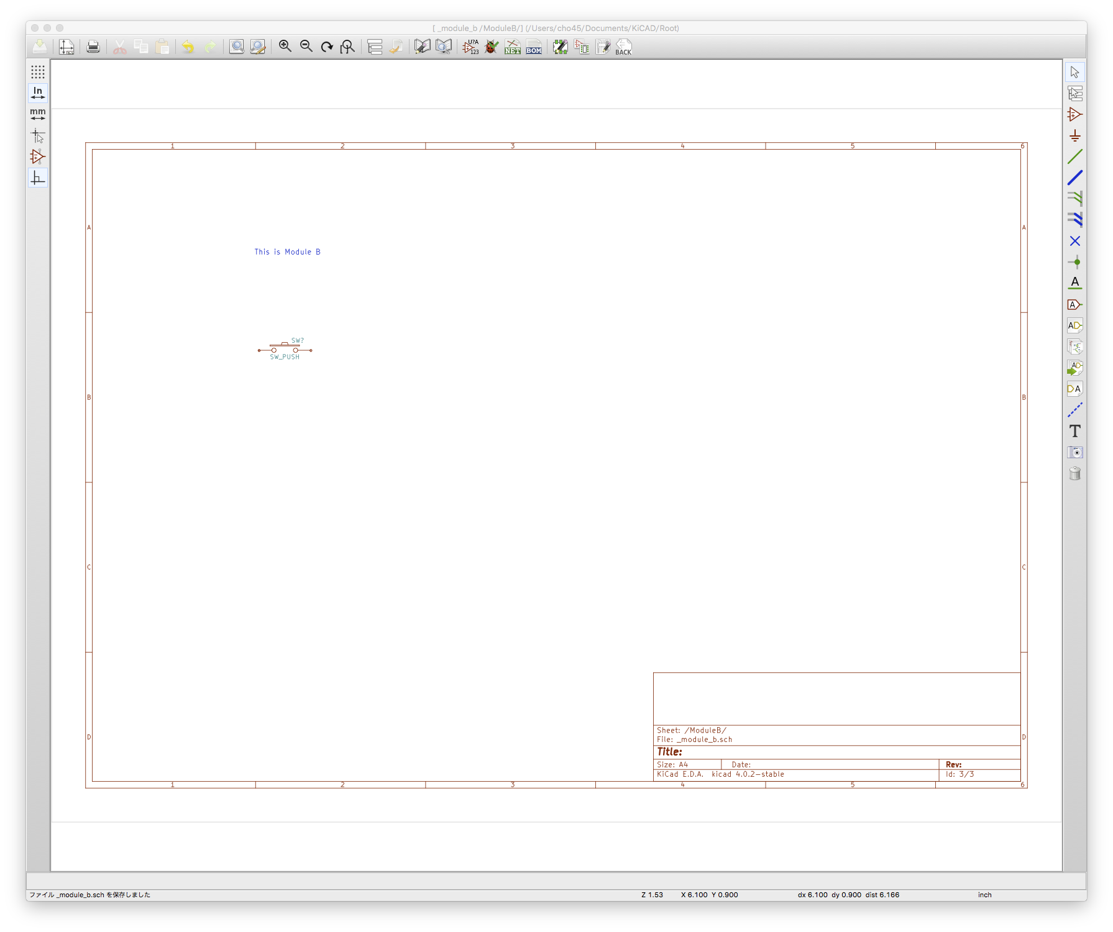Viewport: 1113px width, 932px height.
Task: Open the hierarchy navigator
Action: [375, 47]
